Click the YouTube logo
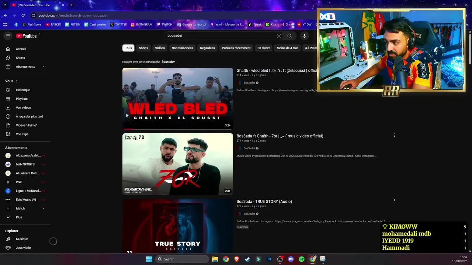 [26, 36]
